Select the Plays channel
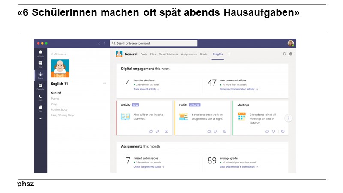Image resolution: width=343 pixels, height=193 pixels. [x=54, y=104]
